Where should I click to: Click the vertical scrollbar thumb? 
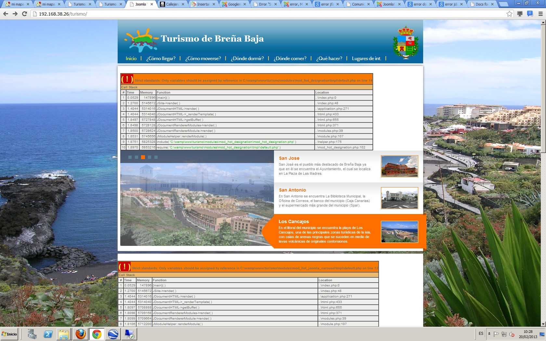543,89
